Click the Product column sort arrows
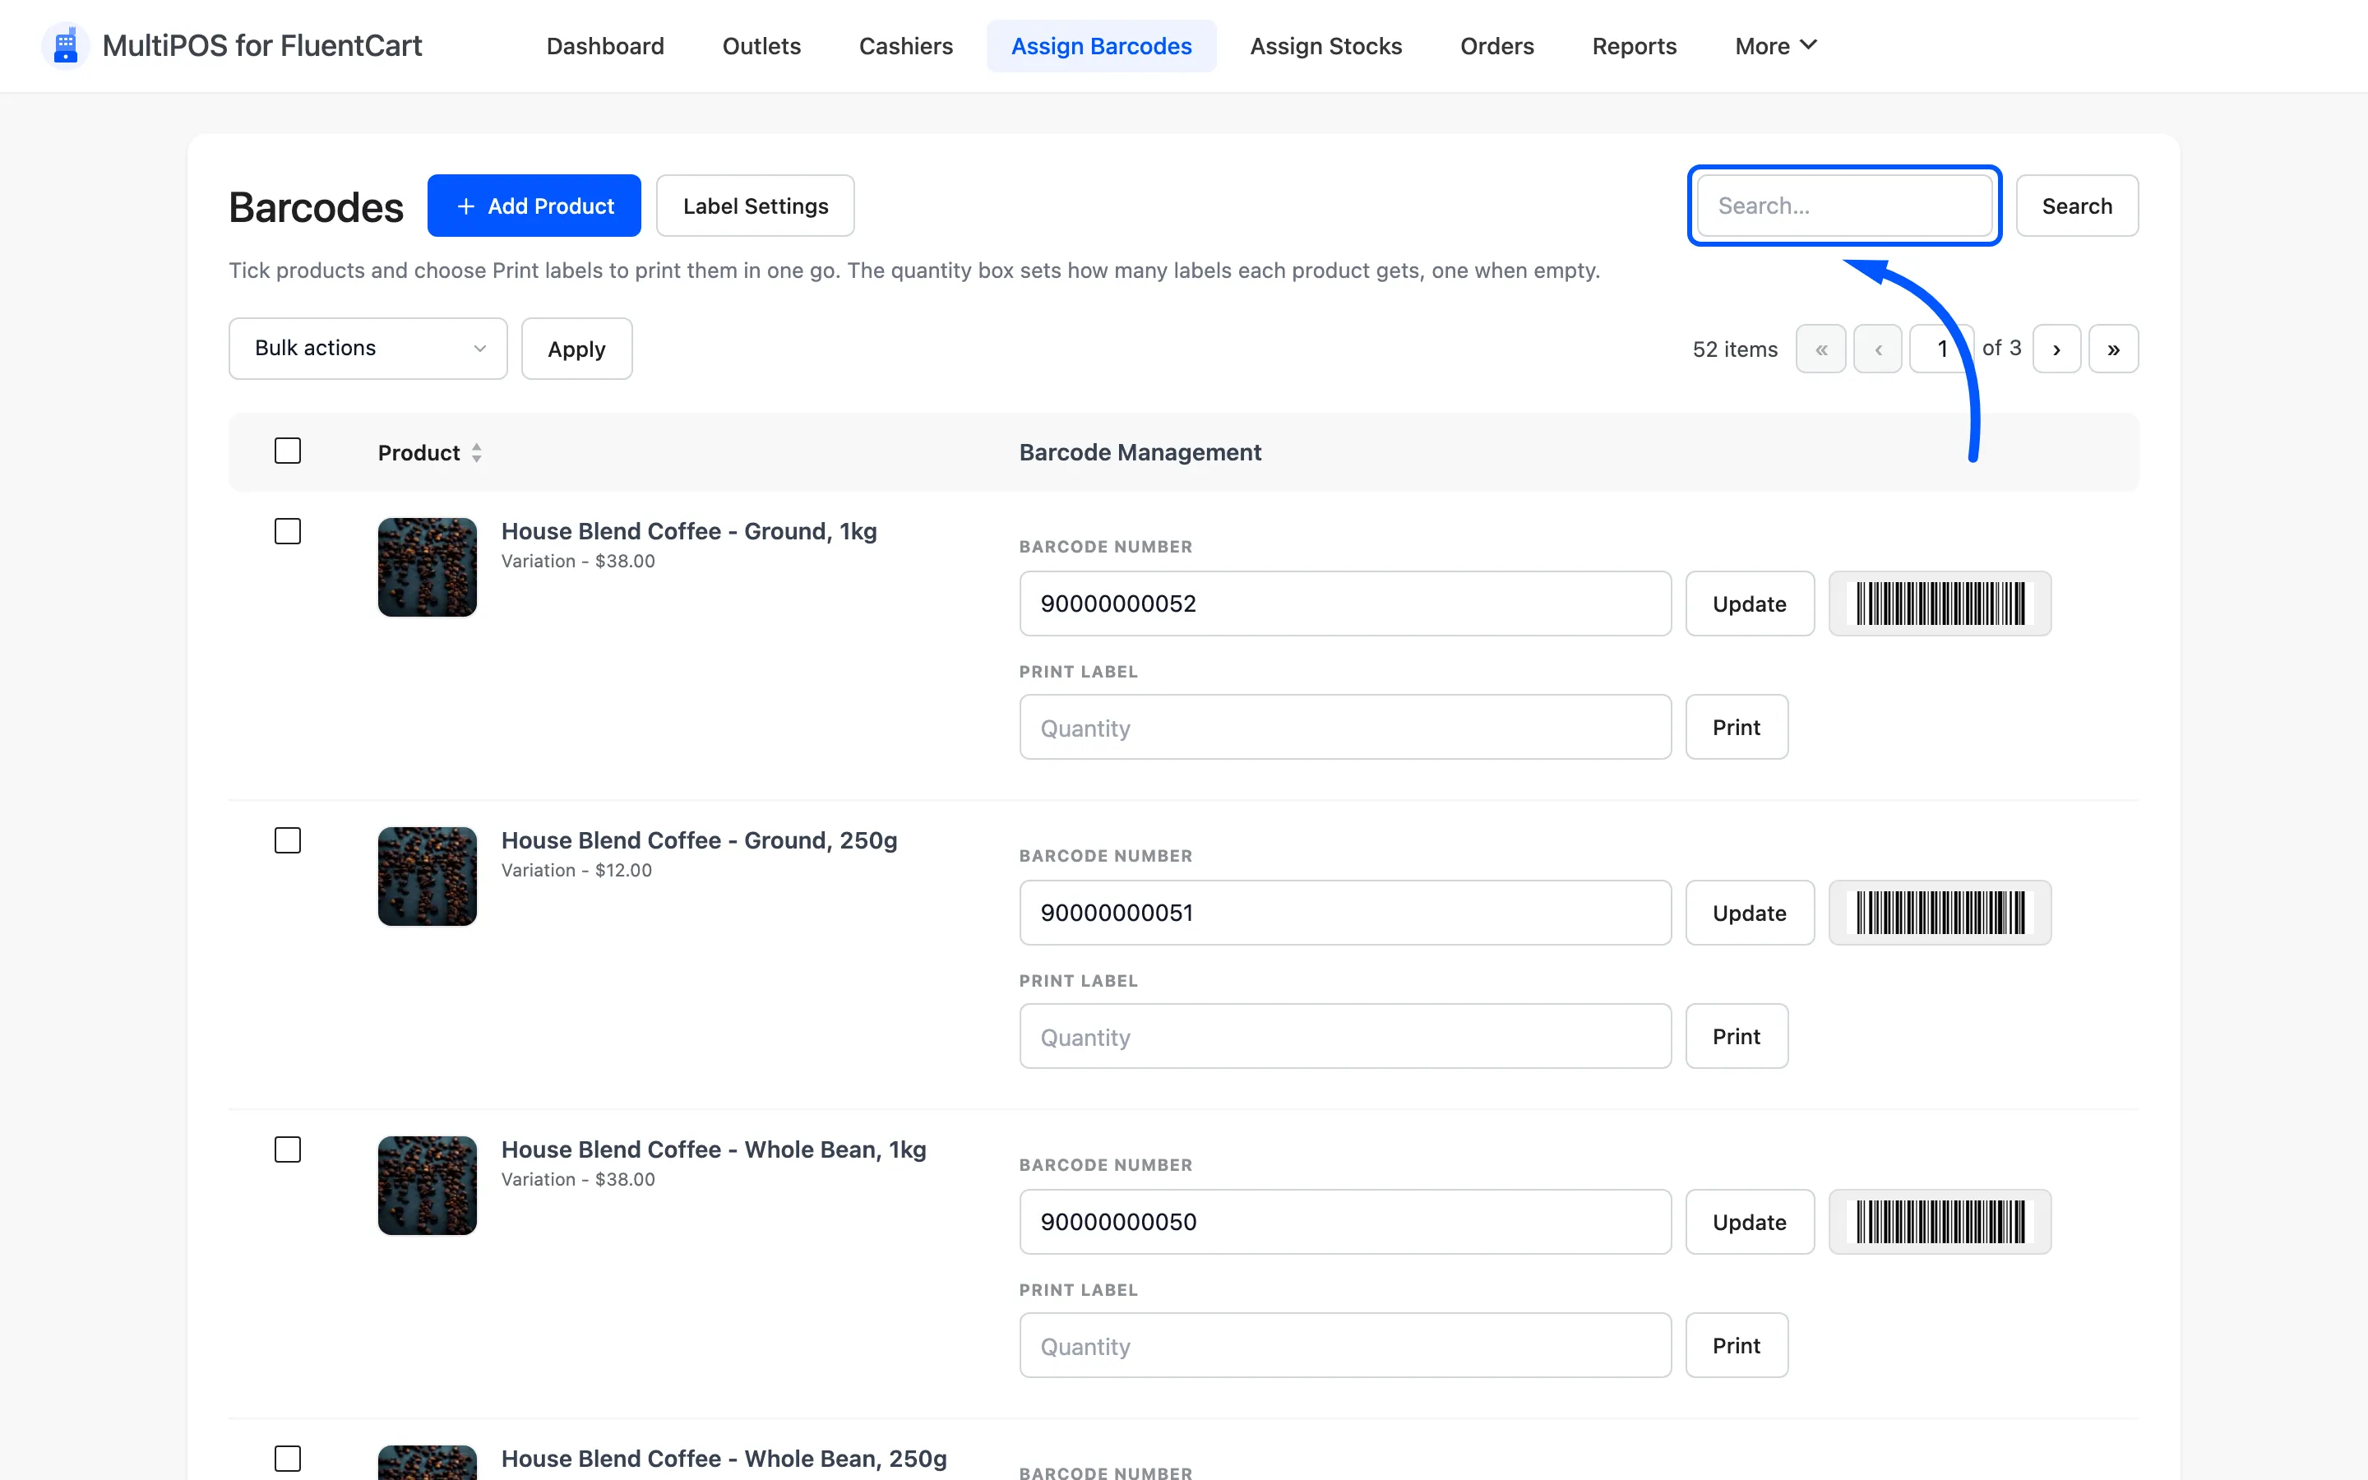Image resolution: width=2368 pixels, height=1480 pixels. coord(477,453)
